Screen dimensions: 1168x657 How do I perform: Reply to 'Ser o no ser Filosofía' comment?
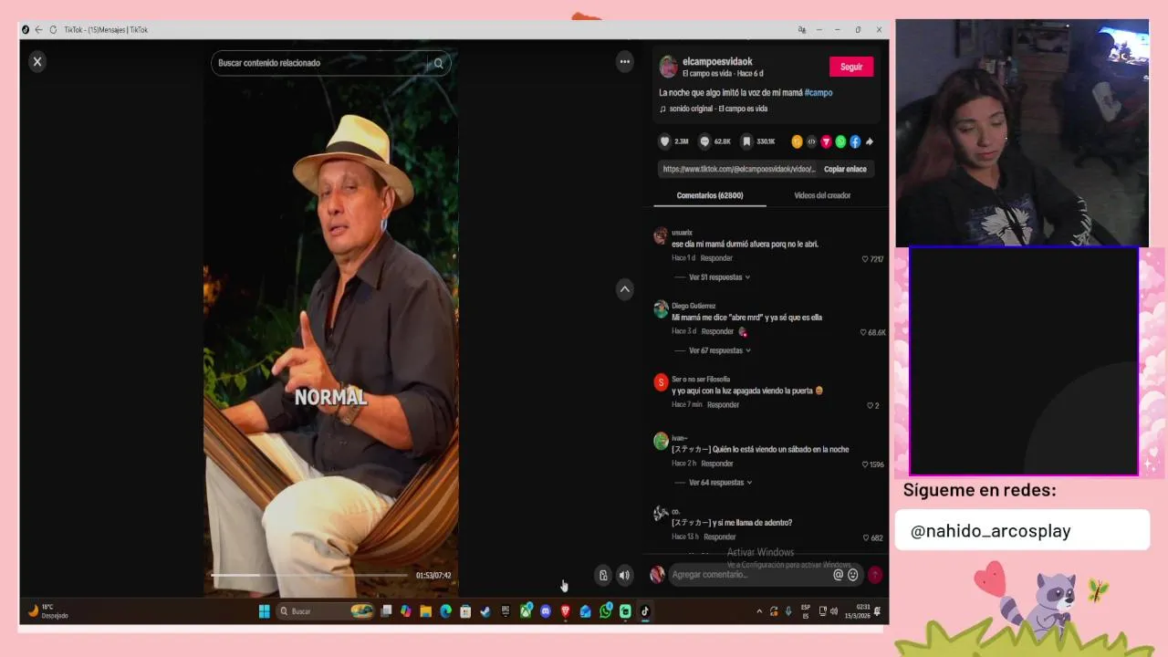pyautogui.click(x=723, y=404)
